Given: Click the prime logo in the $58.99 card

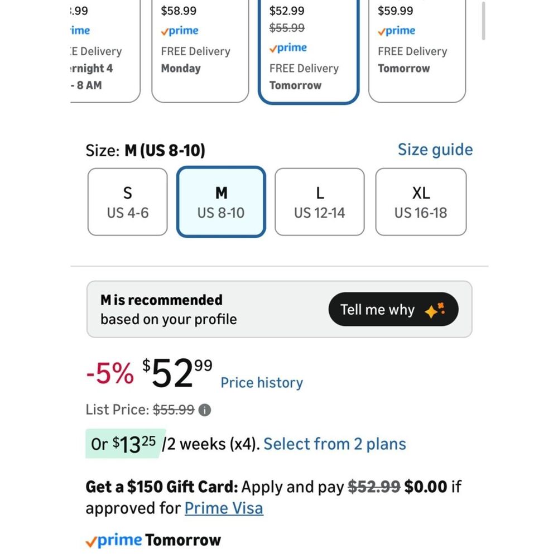Looking at the screenshot, I should point(180,31).
